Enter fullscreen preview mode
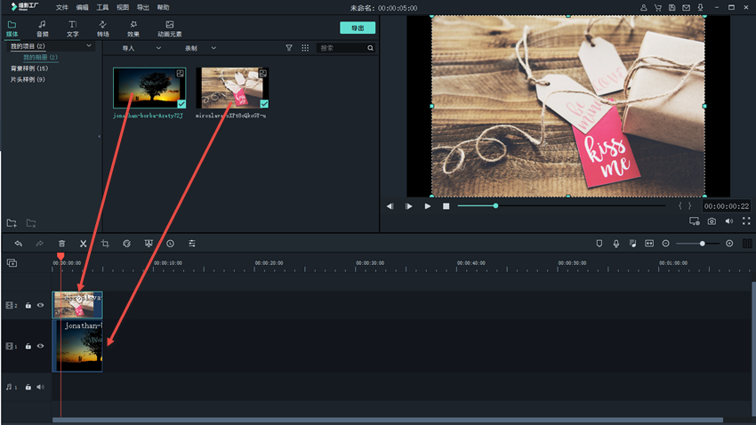The width and height of the screenshot is (756, 425). point(746,221)
